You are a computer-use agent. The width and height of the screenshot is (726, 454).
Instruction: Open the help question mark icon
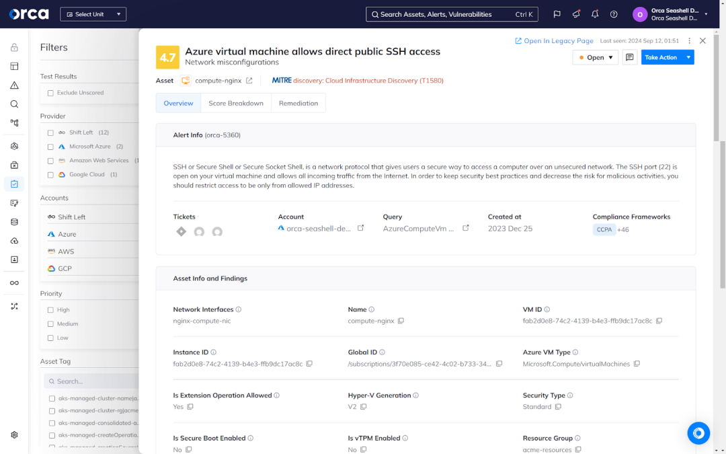click(614, 14)
